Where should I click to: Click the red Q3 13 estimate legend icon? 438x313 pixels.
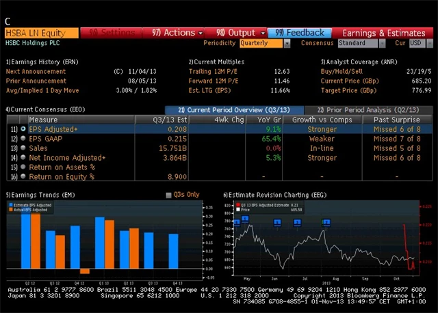pos(237,204)
